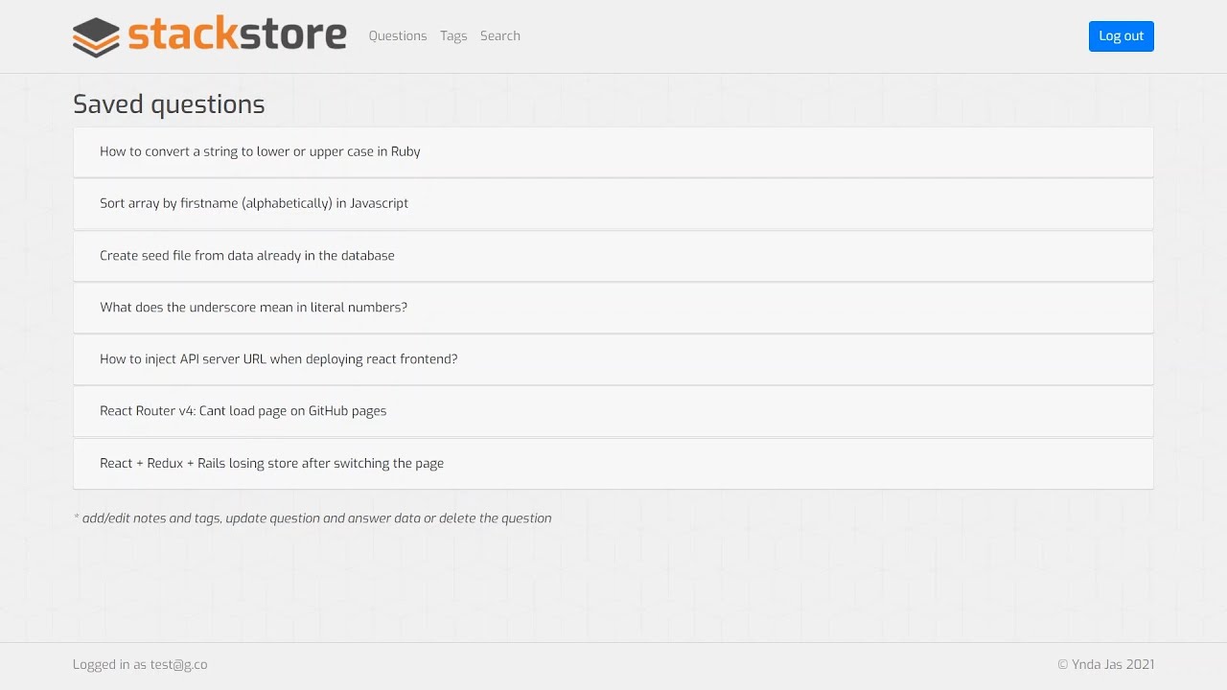This screenshot has height=690, width=1227.
Task: Open underscore in literal numbers question
Action: 613,308
